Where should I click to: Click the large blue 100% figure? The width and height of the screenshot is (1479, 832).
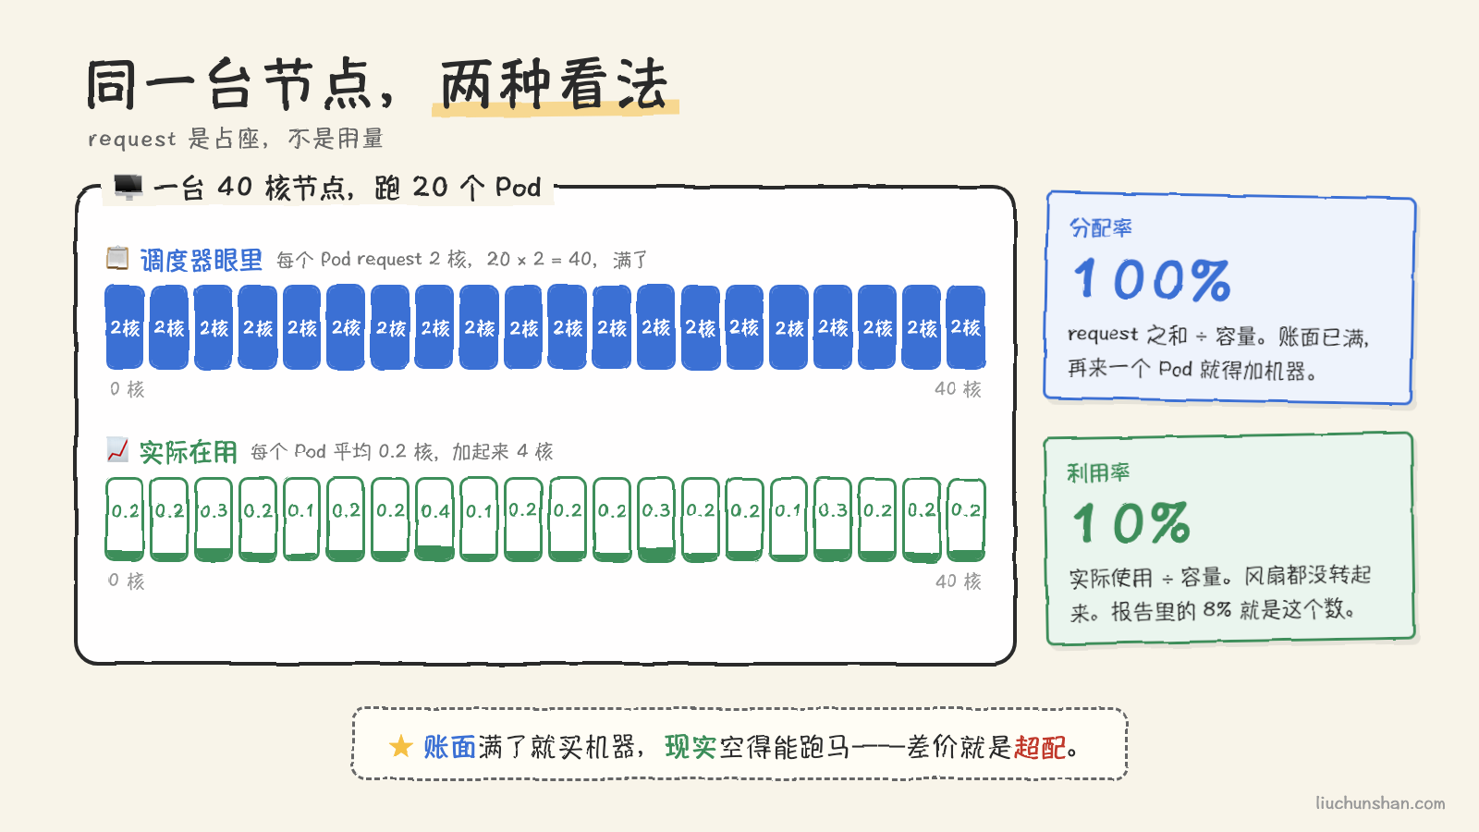point(1152,279)
